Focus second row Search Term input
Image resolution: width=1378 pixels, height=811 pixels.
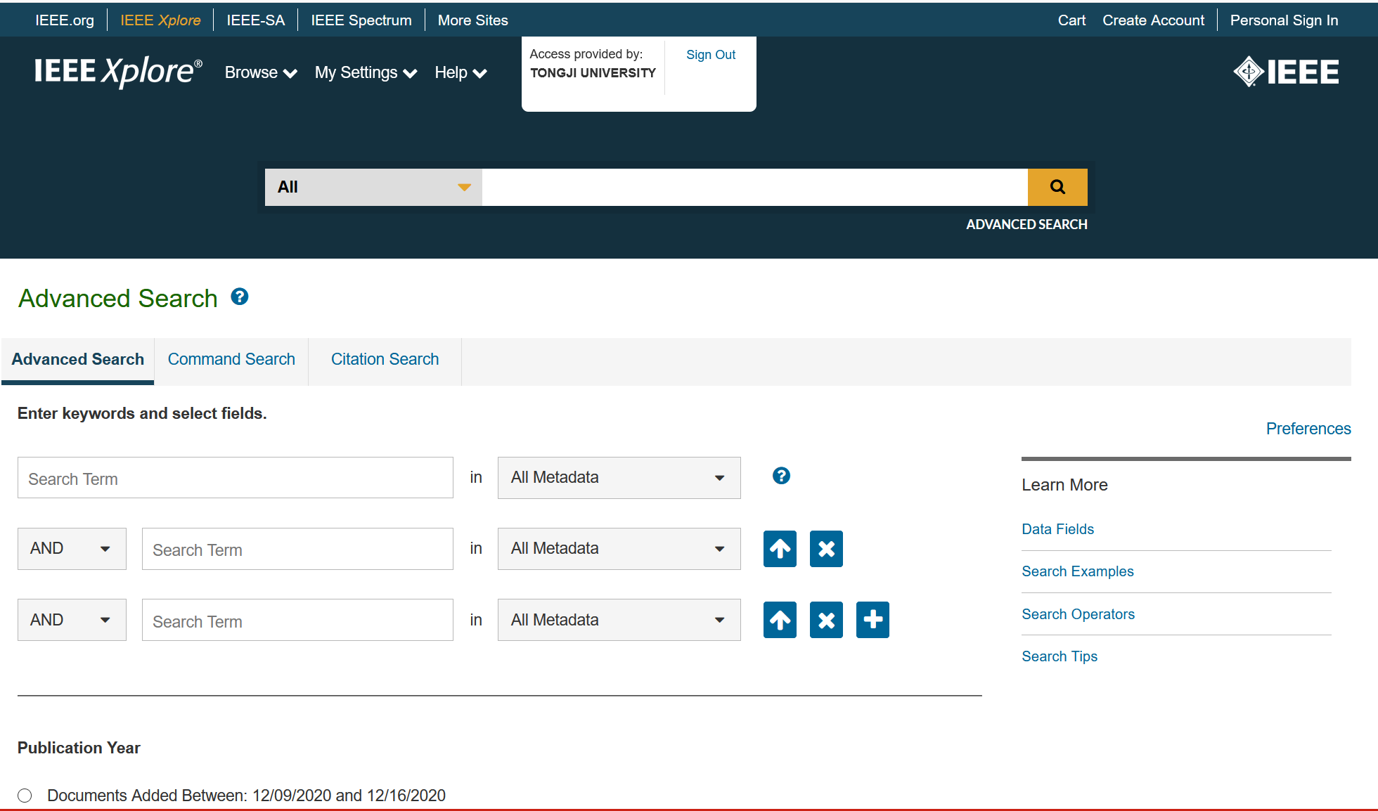click(x=297, y=549)
